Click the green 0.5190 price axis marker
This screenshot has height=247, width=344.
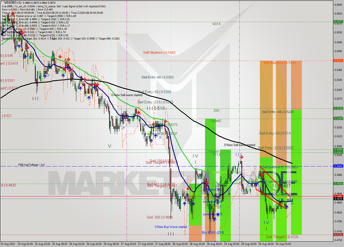point(338,118)
